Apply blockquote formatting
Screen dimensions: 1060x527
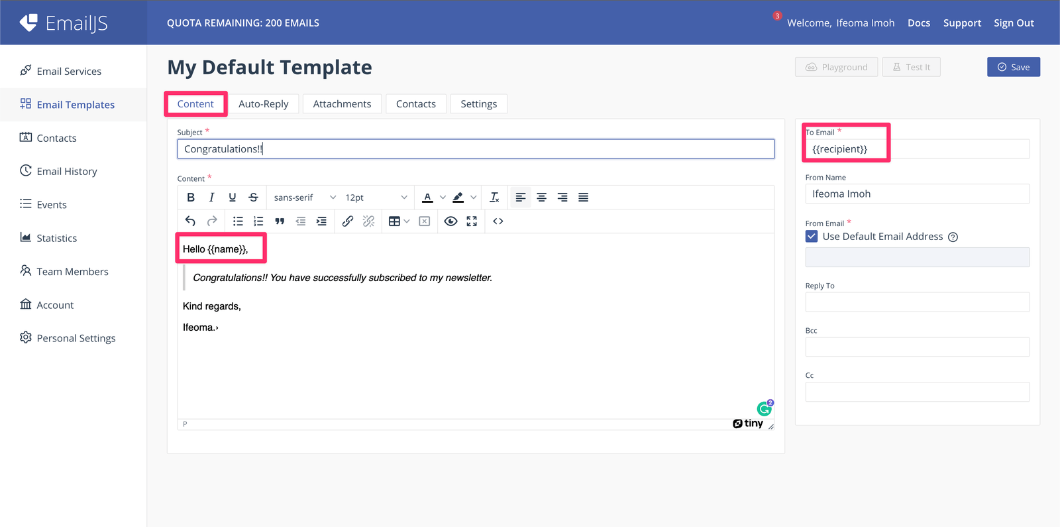coord(280,221)
